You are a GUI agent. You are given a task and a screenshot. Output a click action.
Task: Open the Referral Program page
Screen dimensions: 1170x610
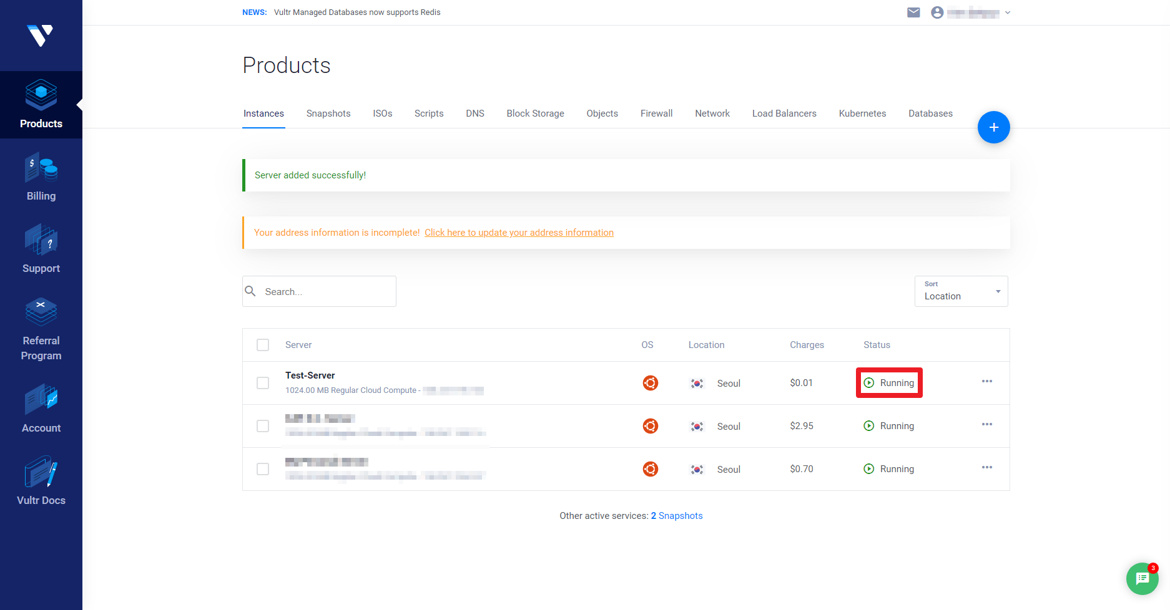pyautogui.click(x=41, y=329)
